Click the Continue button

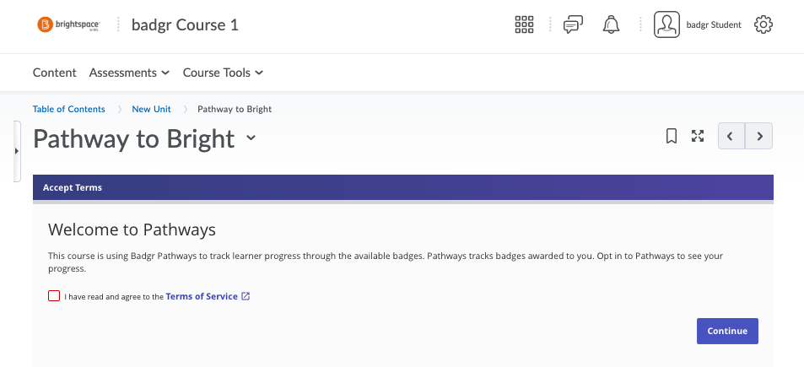pyautogui.click(x=727, y=331)
